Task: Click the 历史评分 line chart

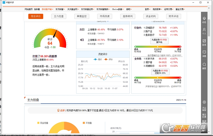Action: 103,75
